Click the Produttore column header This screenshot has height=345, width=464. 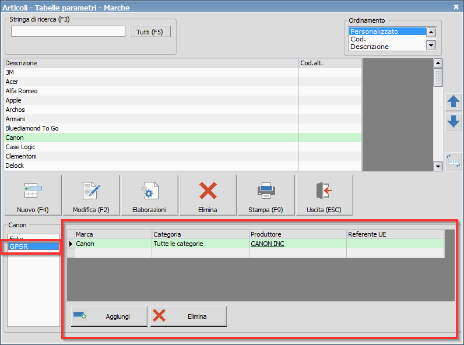coord(298,234)
